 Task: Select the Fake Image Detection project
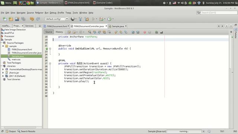tap(15, 30)
